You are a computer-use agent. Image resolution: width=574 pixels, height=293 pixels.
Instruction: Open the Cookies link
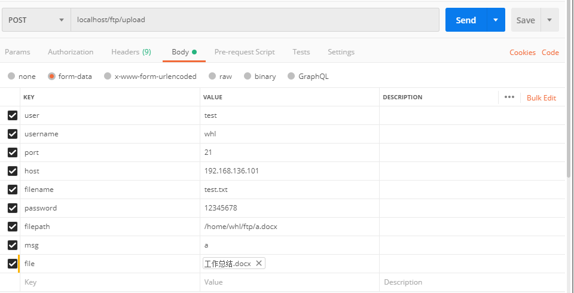point(522,53)
